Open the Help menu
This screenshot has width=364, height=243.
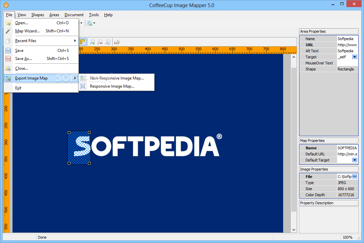[108, 15]
